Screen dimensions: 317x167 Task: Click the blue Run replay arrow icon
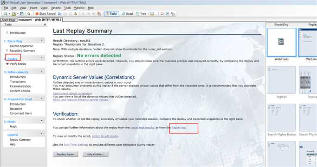point(59,14)
